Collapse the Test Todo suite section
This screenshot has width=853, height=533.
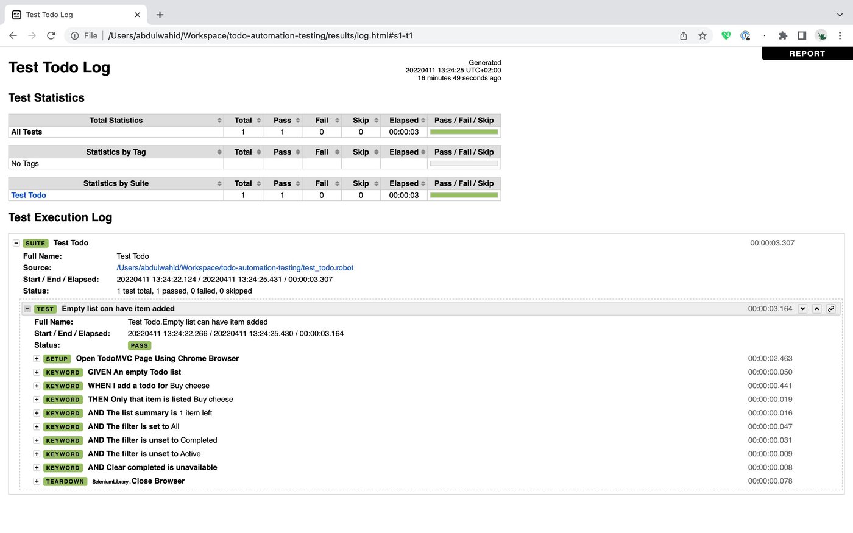click(x=16, y=242)
